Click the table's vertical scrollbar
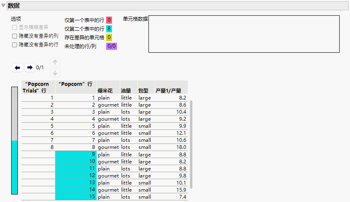Image resolution: width=350 pixels, height=202 pixels. coord(191,145)
